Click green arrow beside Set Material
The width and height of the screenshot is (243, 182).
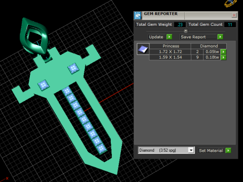click(x=228, y=150)
